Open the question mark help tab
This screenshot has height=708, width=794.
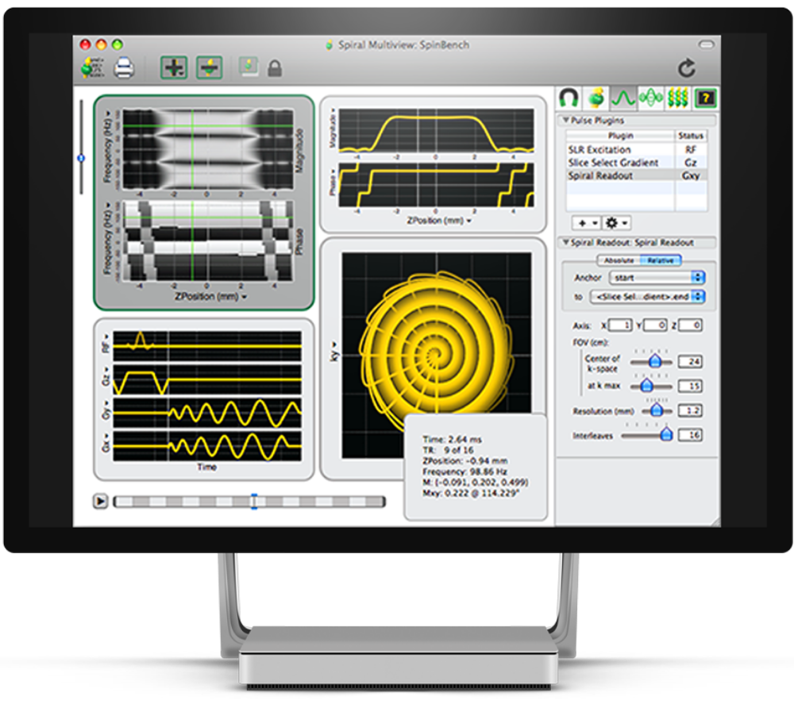(x=705, y=97)
